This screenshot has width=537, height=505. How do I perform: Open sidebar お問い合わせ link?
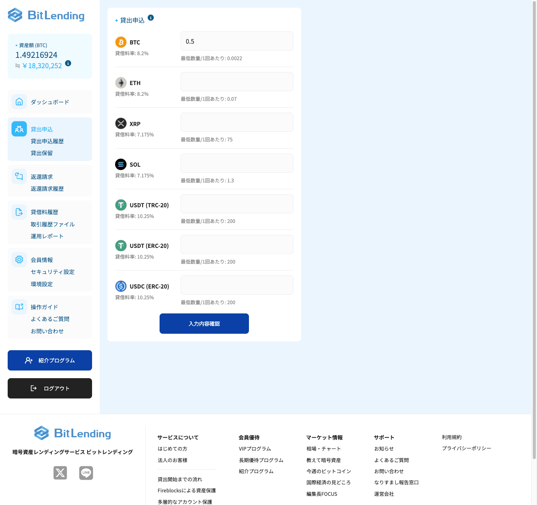coord(47,331)
